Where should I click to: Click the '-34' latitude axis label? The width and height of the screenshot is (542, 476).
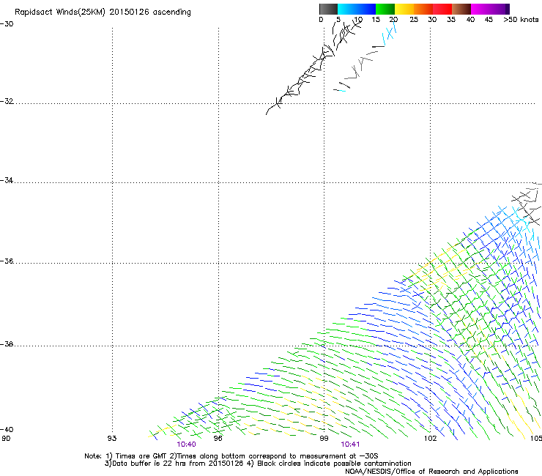7,180
